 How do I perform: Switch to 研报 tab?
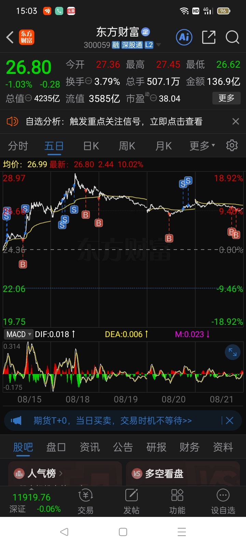[x=156, y=447]
